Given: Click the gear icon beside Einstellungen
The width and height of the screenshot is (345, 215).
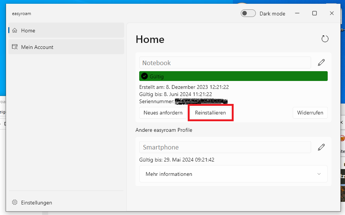Looking at the screenshot, I should point(15,202).
